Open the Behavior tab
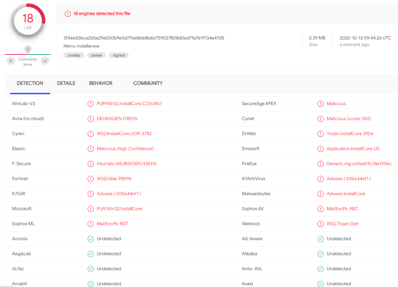Viewport: 398px width, 287px height. (101, 83)
